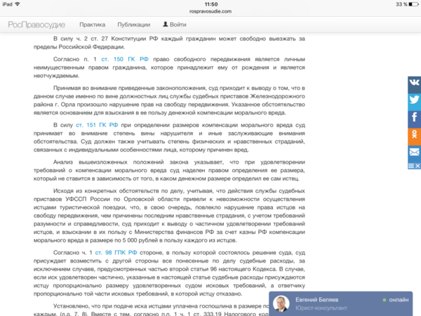The height and width of the screenshot is (316, 421).
Task: Share page by email icon
Action: pos(414,154)
